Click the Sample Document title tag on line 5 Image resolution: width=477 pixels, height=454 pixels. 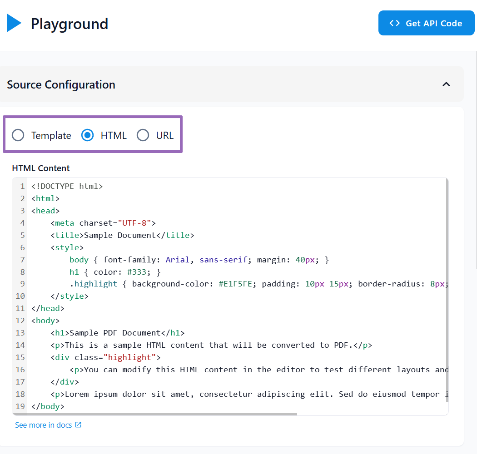click(123, 235)
